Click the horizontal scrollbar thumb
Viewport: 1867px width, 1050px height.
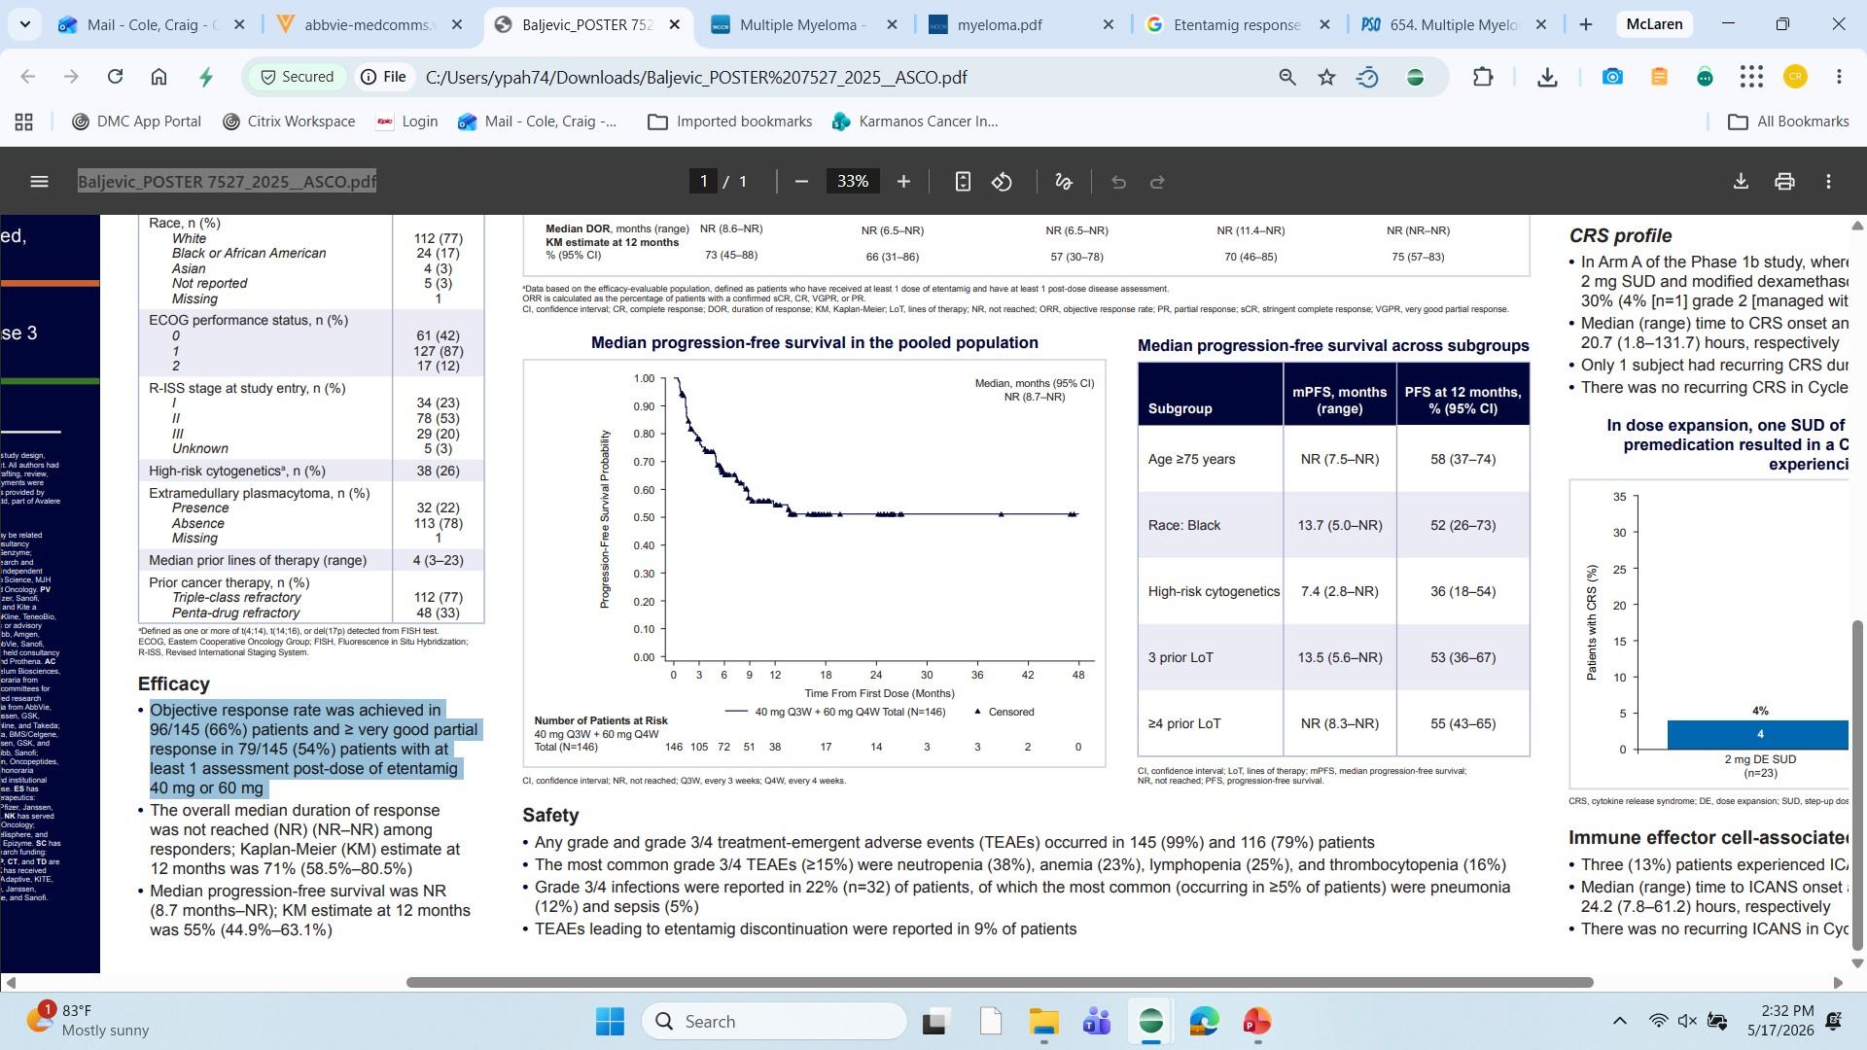[1000, 982]
